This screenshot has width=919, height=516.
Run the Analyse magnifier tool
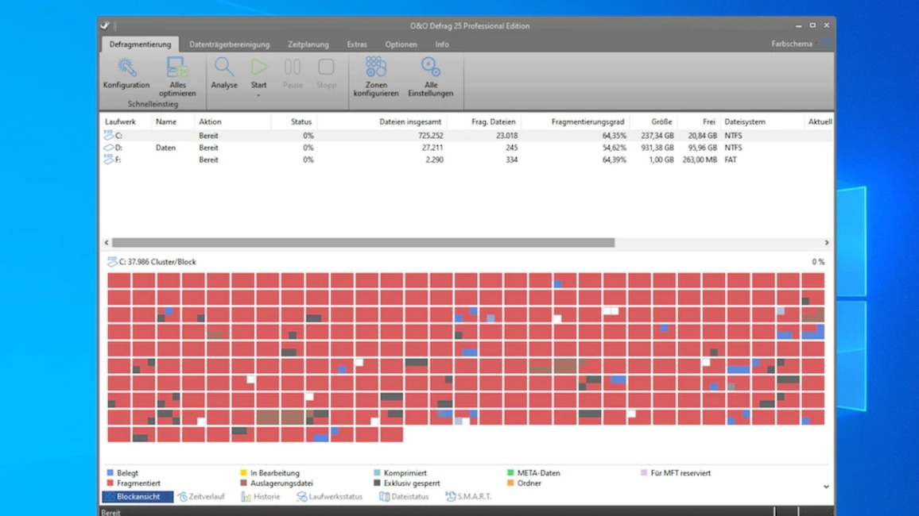coord(224,73)
